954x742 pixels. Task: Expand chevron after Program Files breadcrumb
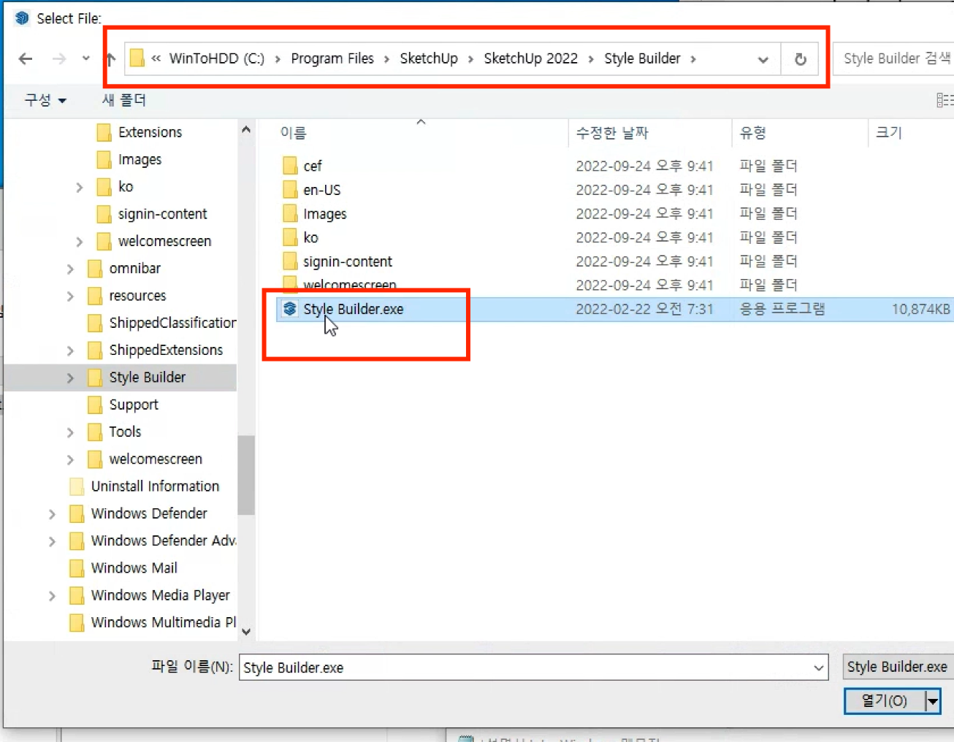[387, 59]
